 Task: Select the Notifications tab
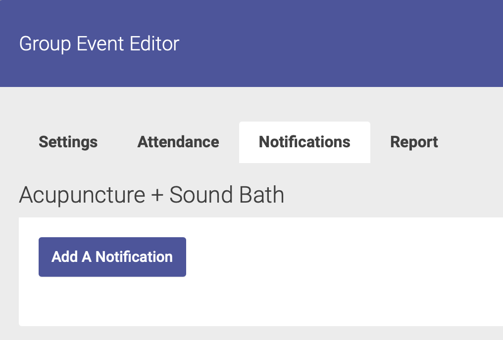304,142
